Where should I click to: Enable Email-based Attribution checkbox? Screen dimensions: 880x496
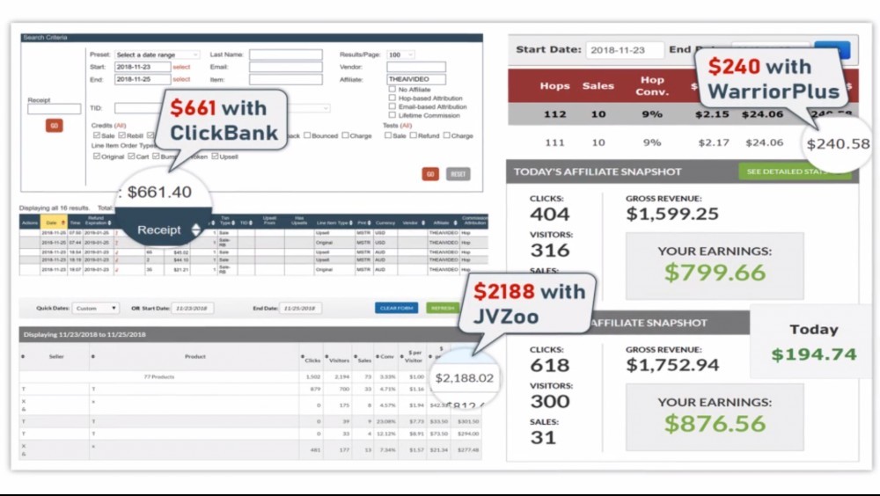pyautogui.click(x=392, y=106)
